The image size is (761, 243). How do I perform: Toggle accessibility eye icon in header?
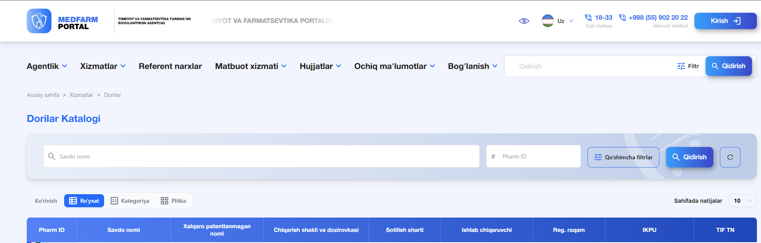coord(524,21)
